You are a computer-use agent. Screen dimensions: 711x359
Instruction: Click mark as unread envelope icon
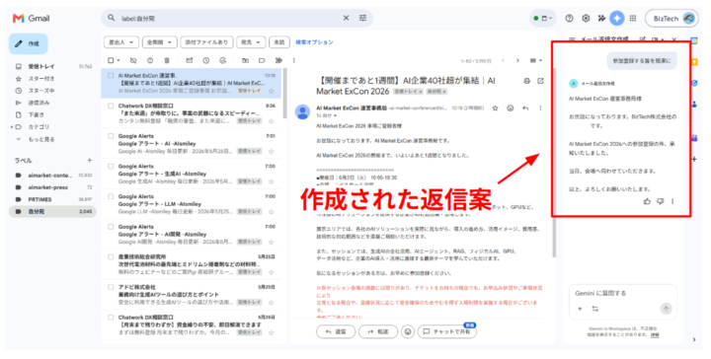(189, 60)
